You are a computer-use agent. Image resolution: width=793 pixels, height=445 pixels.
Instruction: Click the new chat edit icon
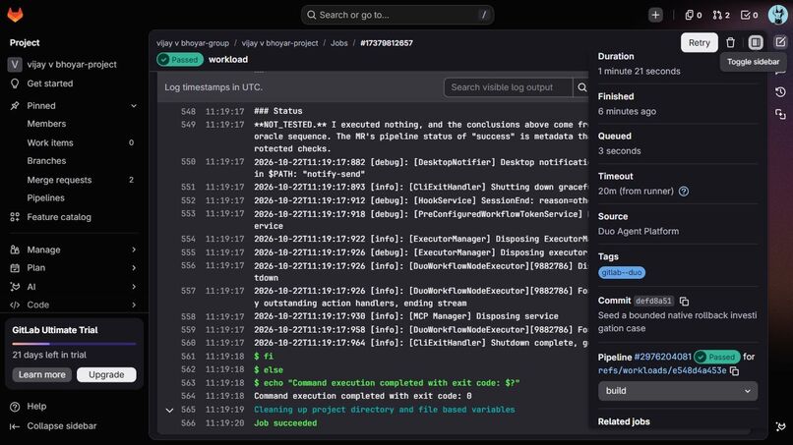point(780,42)
